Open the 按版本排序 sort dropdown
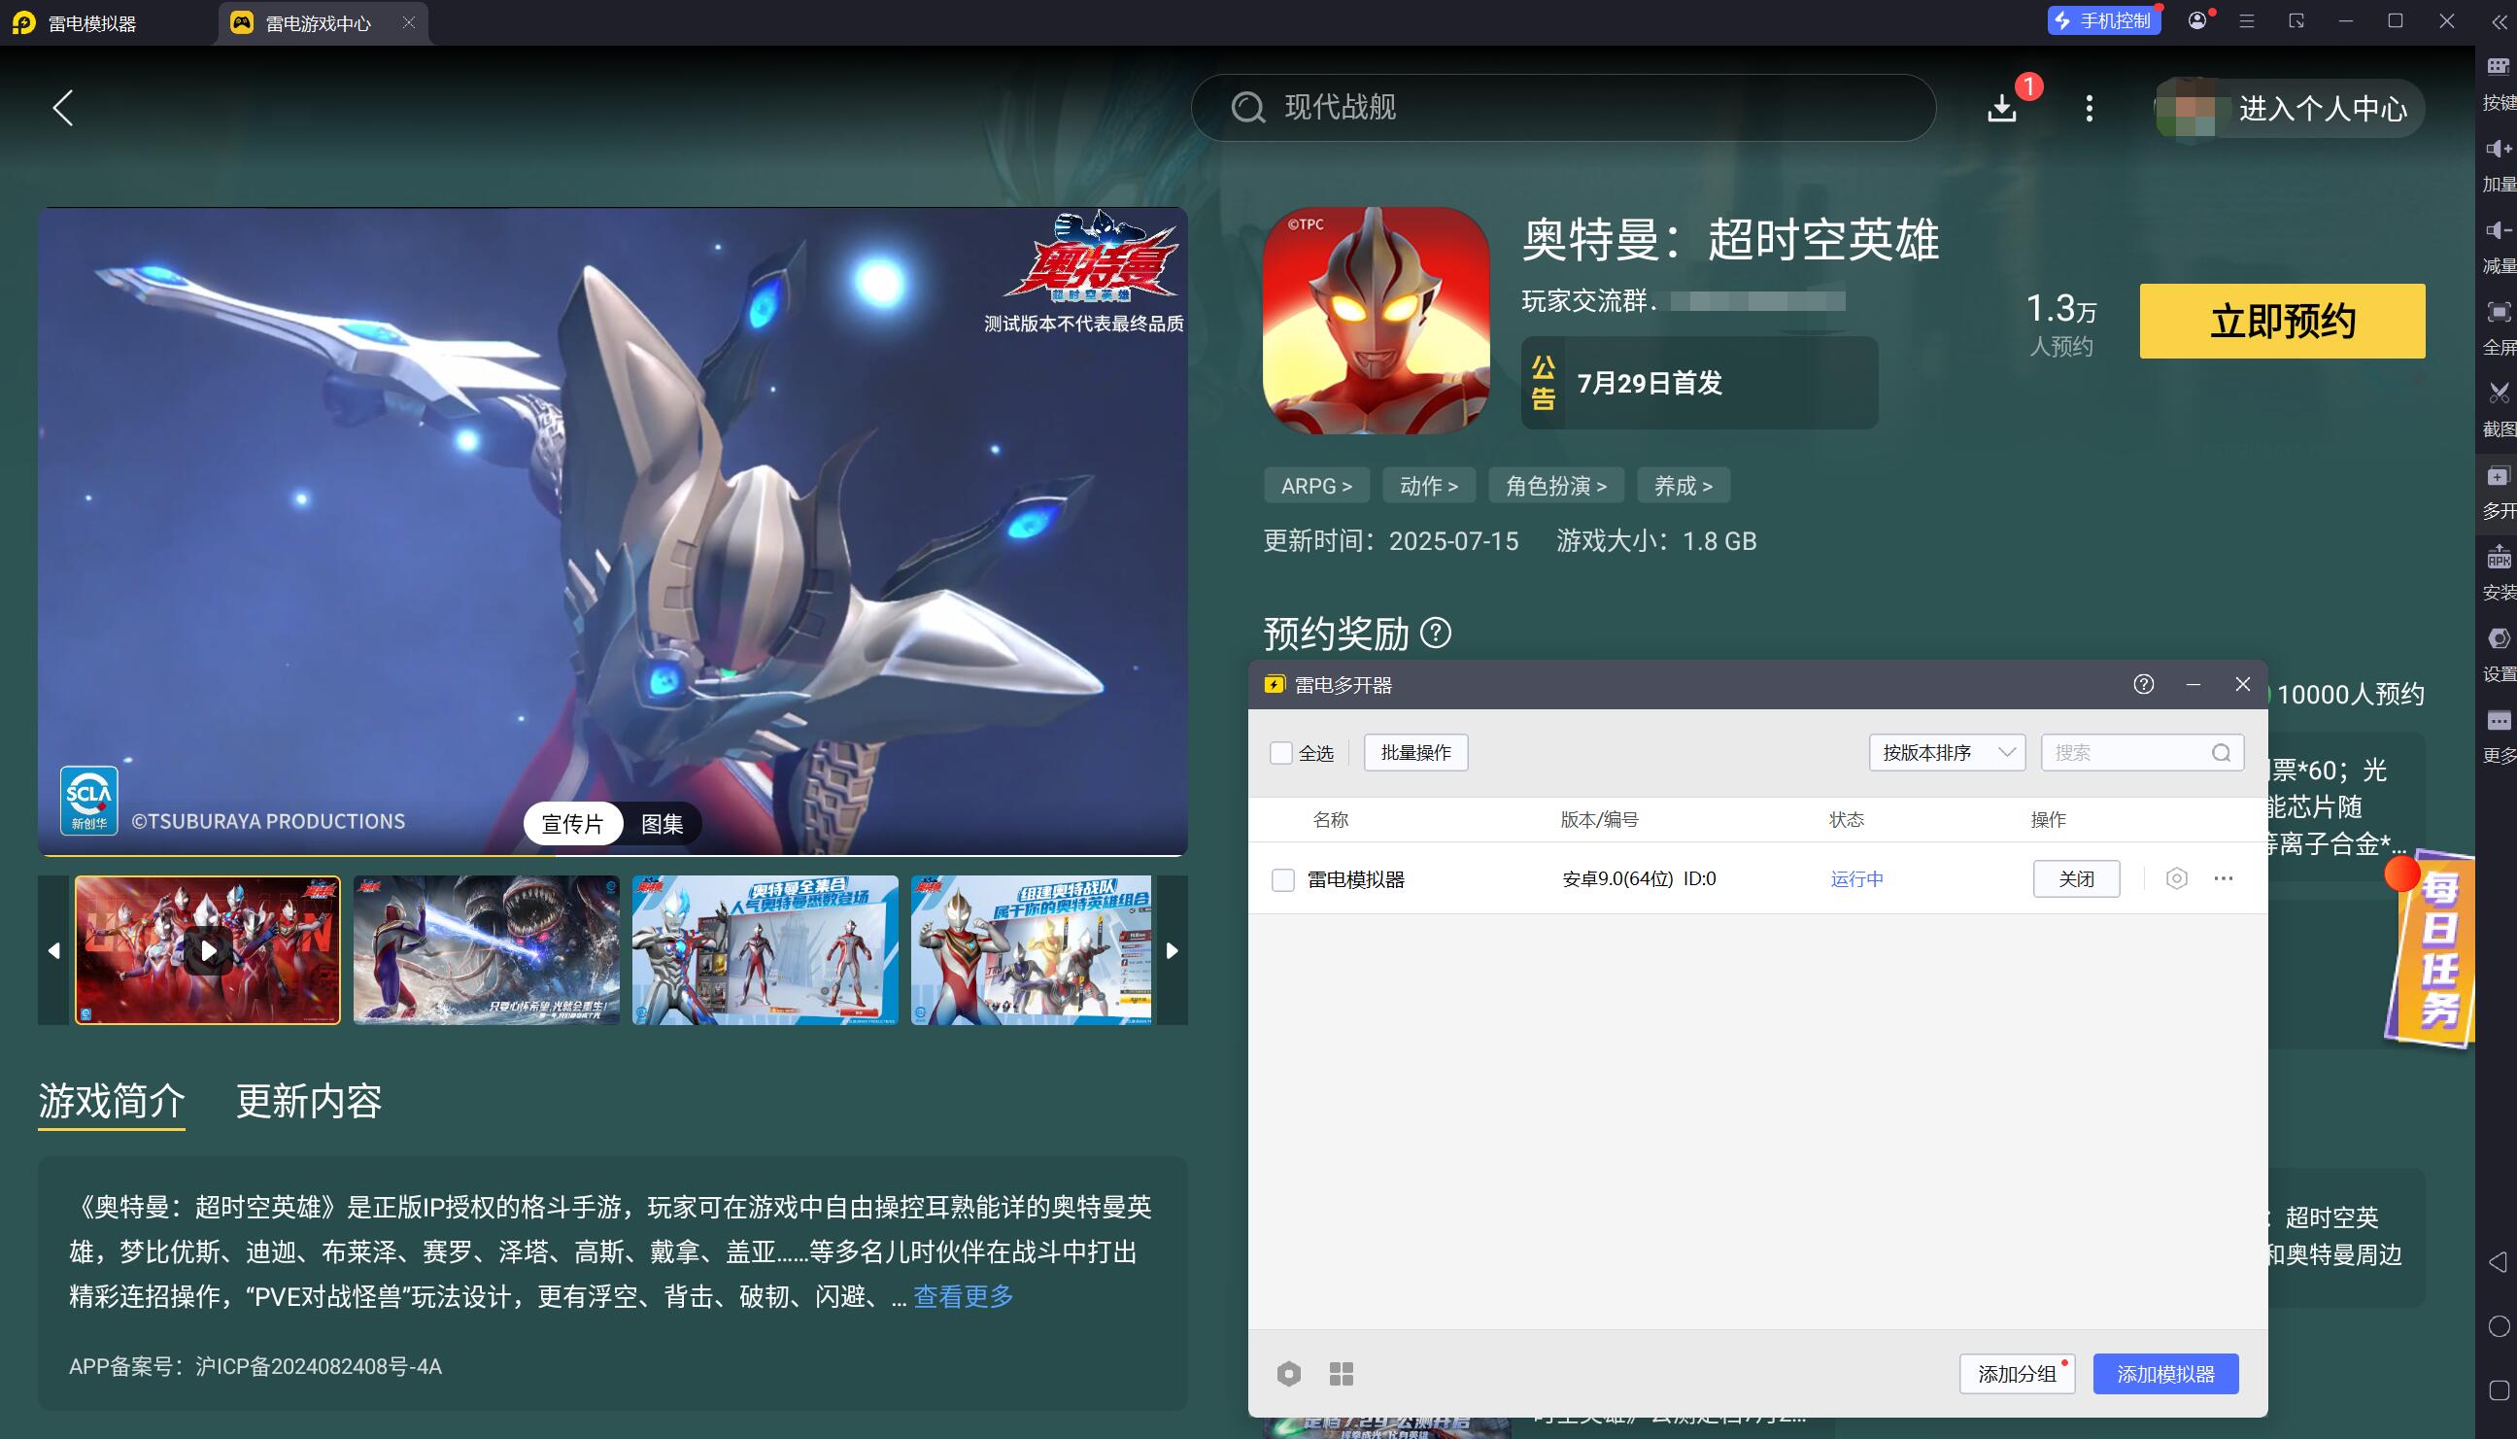Screen dimensions: 2517x1439 tap(1947, 752)
